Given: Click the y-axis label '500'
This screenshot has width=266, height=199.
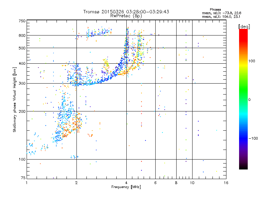Looking at the screenshot, I should pos(22,48).
